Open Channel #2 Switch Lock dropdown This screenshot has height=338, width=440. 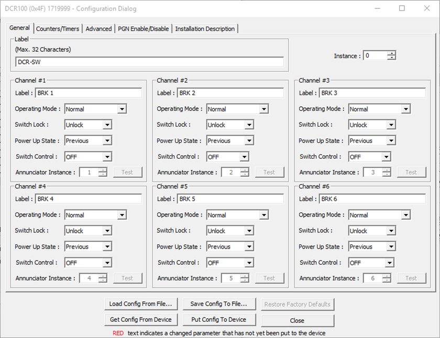pyautogui.click(x=249, y=125)
